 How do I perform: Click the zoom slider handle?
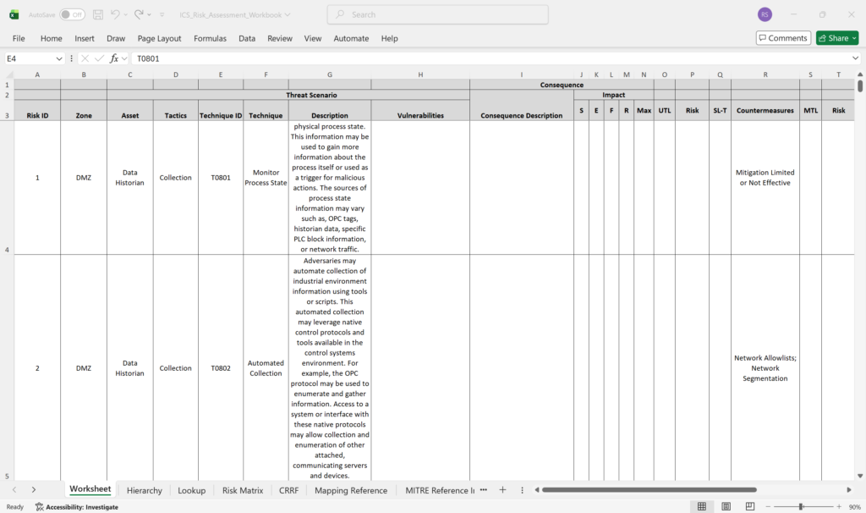click(x=801, y=506)
